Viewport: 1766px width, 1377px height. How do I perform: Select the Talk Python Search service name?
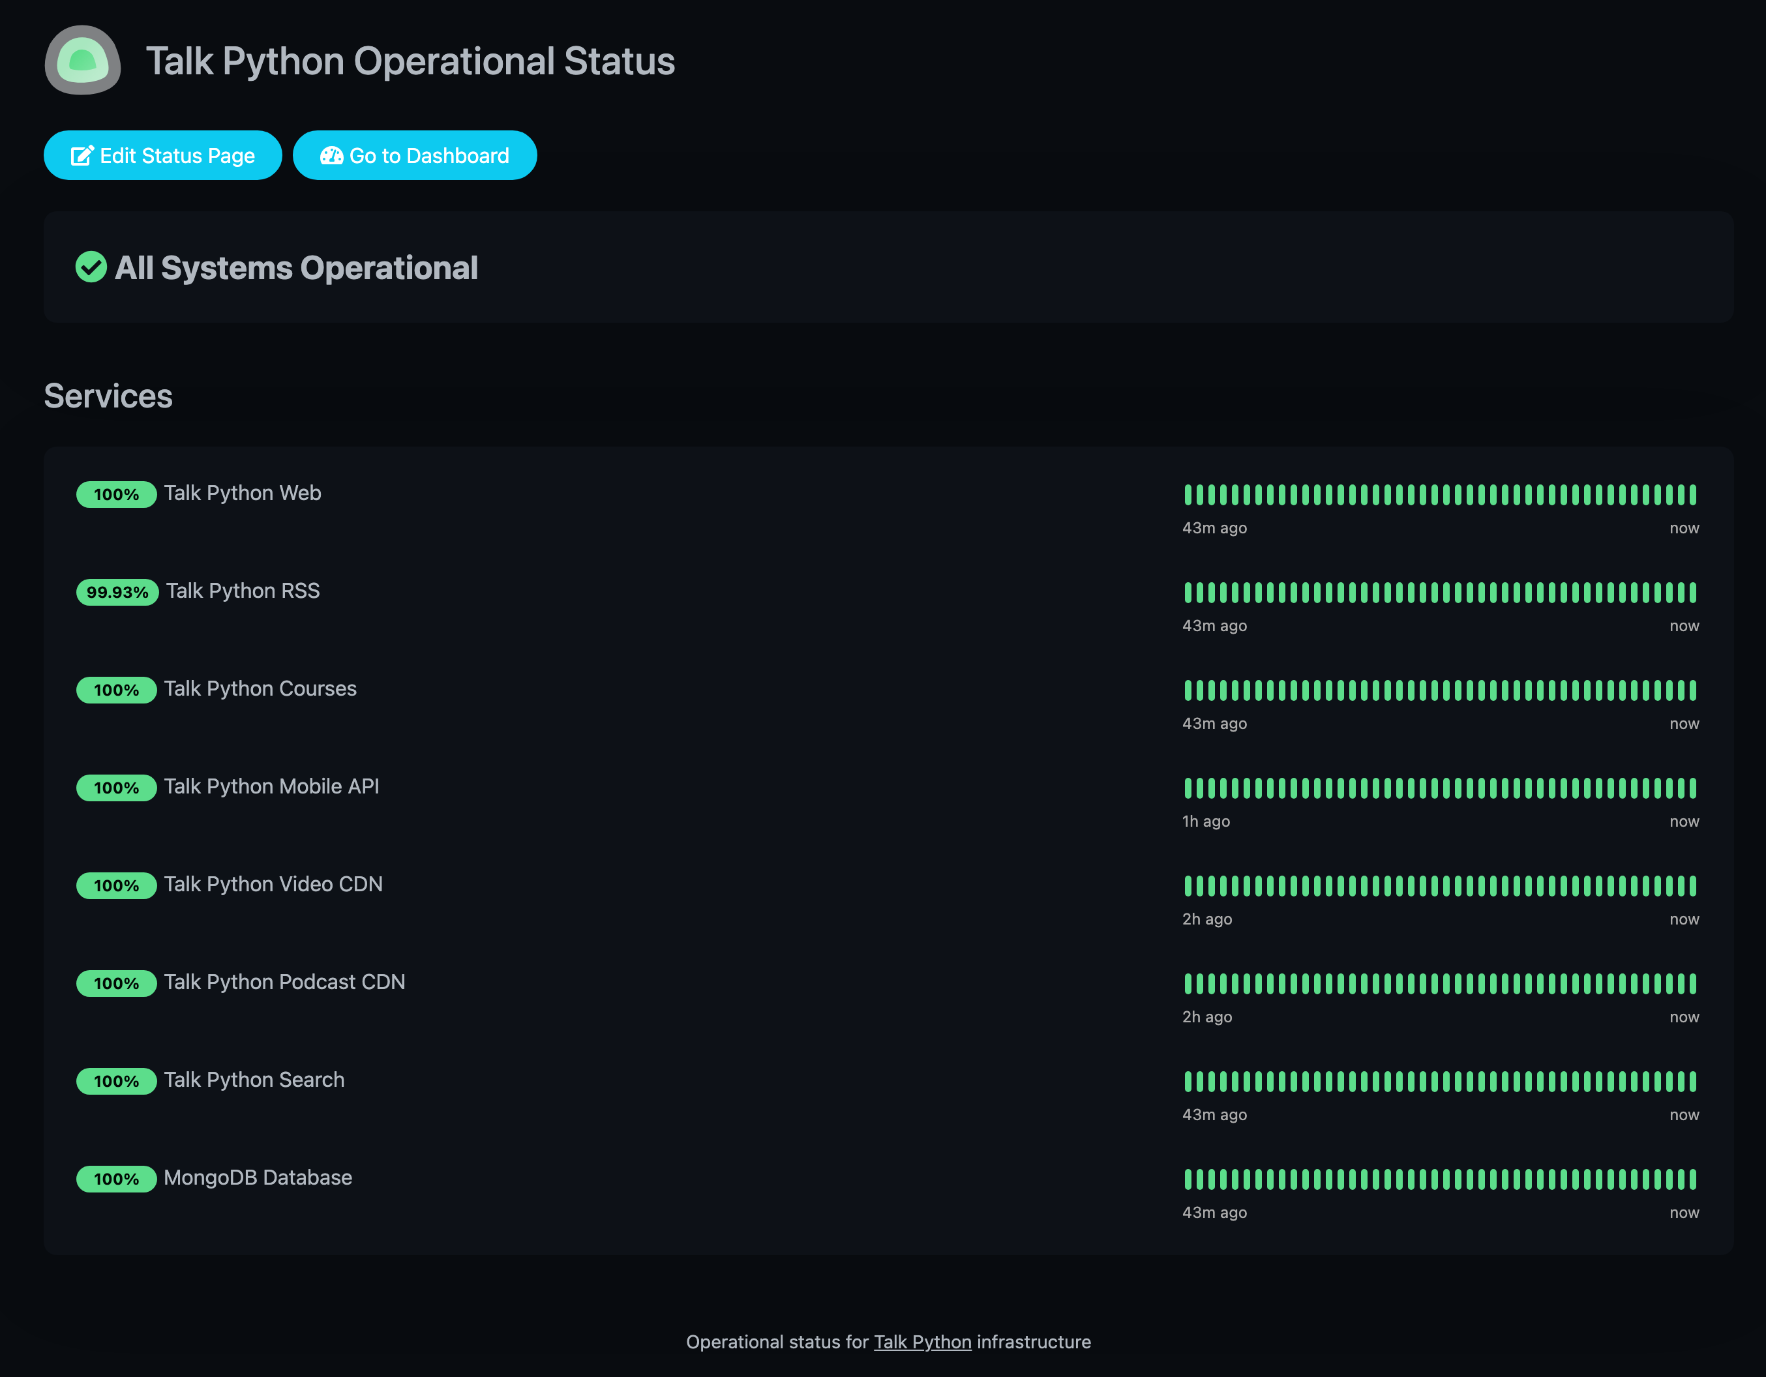[x=254, y=1080]
